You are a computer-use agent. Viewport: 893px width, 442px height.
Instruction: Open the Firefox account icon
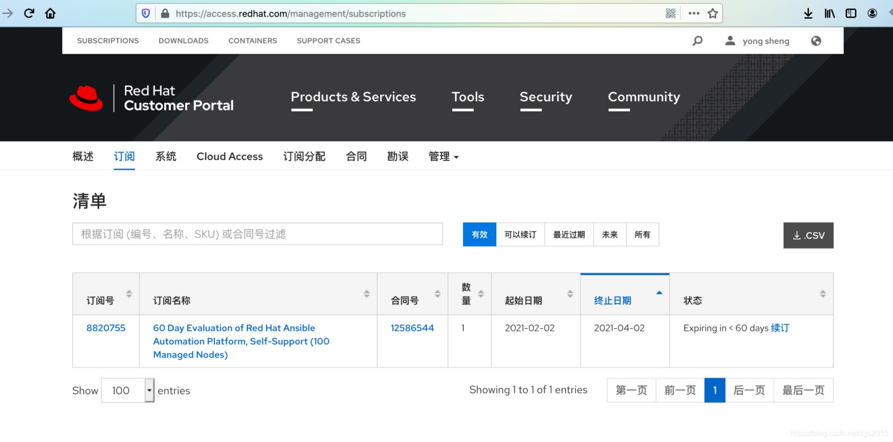[872, 13]
